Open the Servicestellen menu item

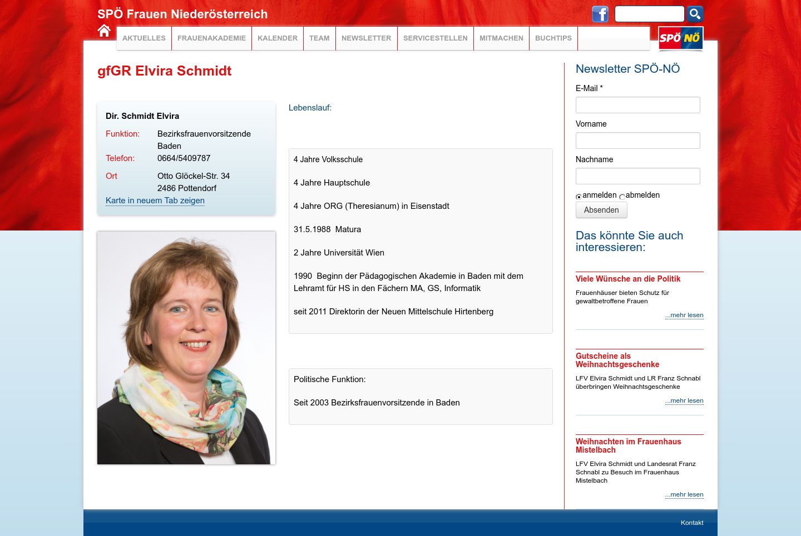pyautogui.click(x=436, y=38)
